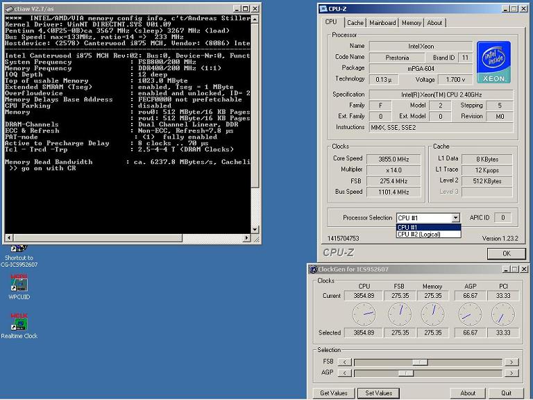Click the Code Name field Prestonia
Image resolution: width=533 pixels, height=400 pixels.
(397, 58)
